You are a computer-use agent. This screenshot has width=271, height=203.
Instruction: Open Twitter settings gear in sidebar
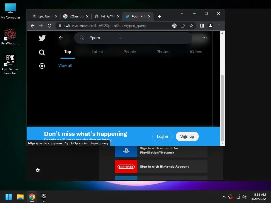pos(42,66)
